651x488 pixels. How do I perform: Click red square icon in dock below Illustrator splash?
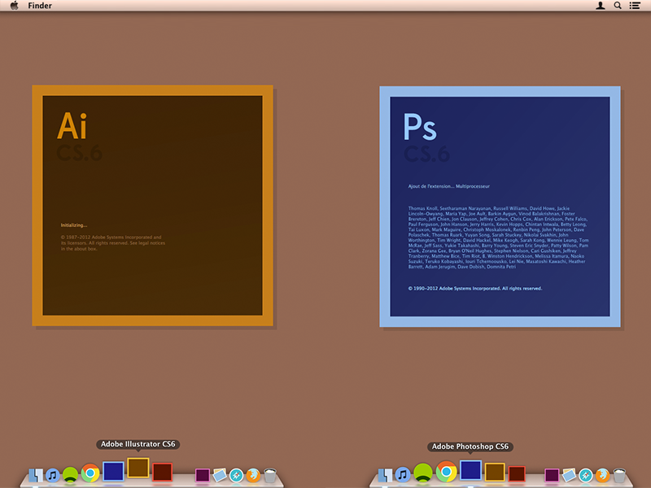[162, 473]
